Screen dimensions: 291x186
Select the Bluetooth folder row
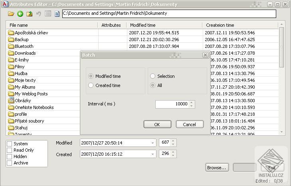click(x=143, y=46)
